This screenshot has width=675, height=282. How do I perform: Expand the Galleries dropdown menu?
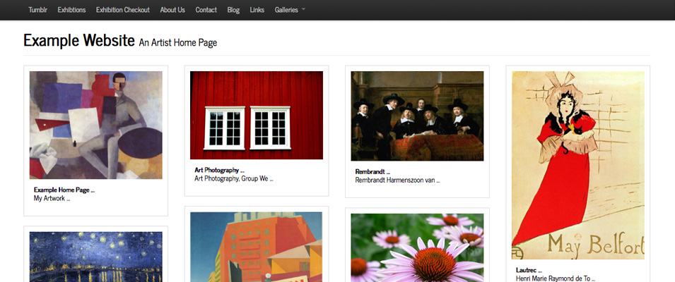[x=290, y=10]
